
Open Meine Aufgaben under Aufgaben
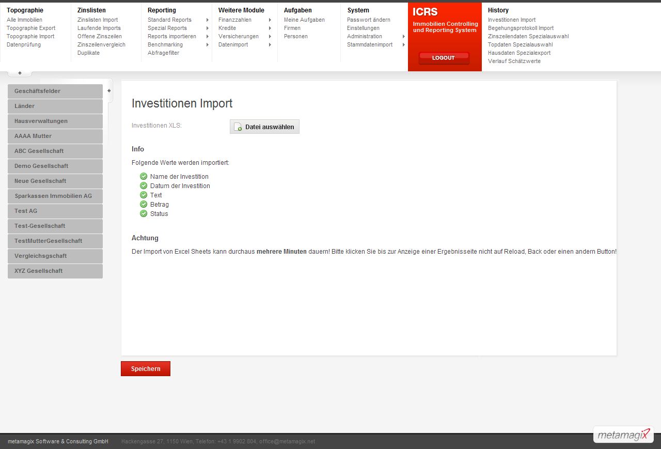(304, 20)
